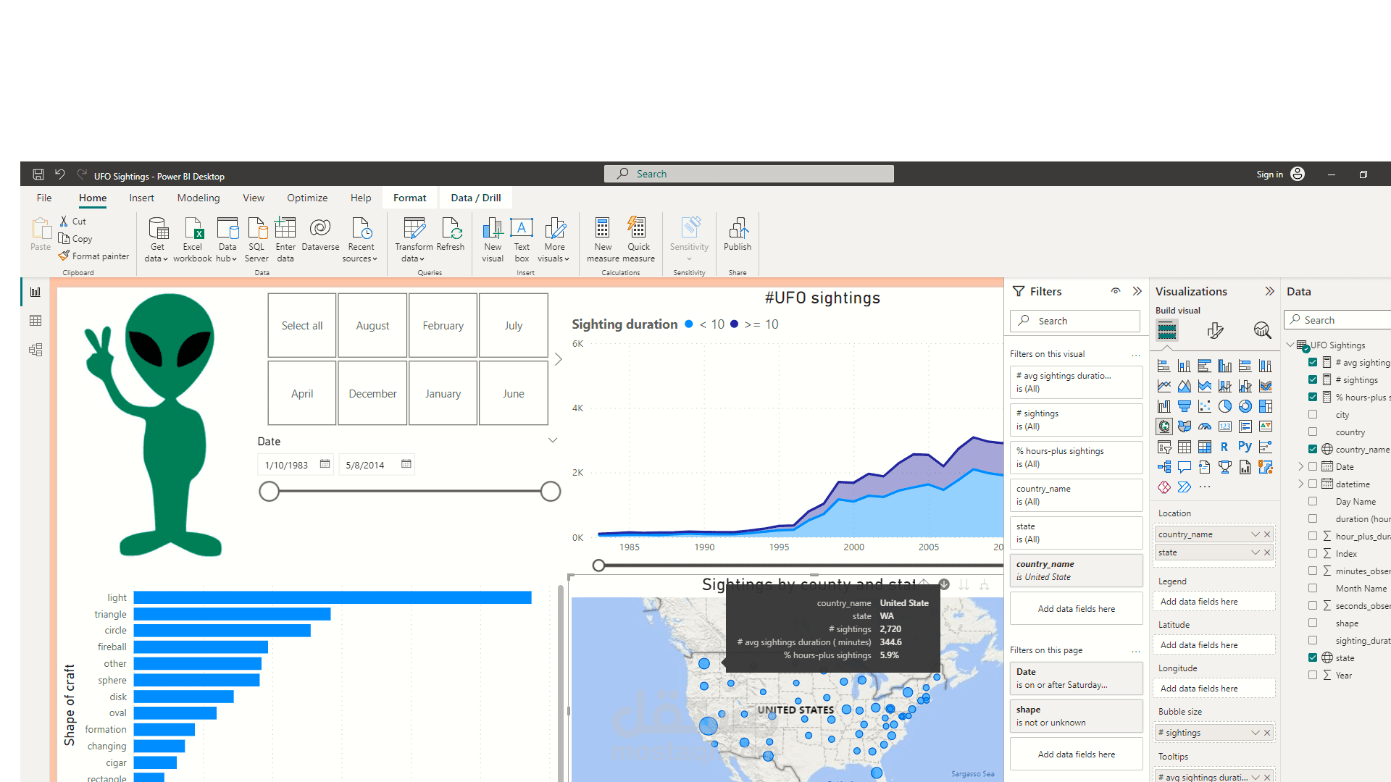Expand the datetime field hierarchy

click(x=1301, y=484)
